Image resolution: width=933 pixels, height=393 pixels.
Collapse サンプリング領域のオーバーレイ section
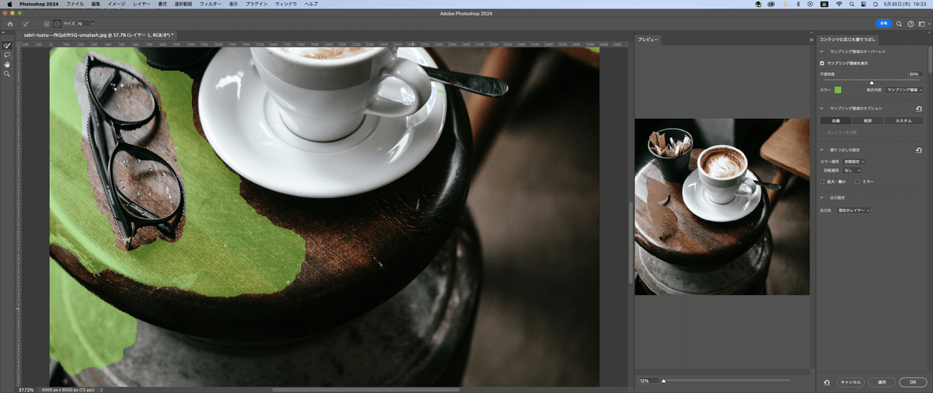[x=822, y=51]
